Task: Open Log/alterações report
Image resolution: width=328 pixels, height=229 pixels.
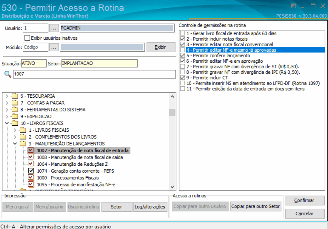Action: pos(150,207)
